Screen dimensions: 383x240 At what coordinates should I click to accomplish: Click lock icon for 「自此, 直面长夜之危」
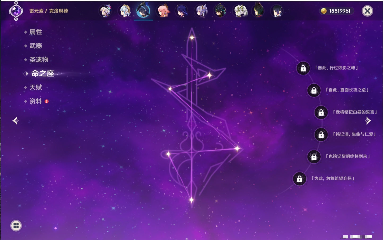pyautogui.click(x=314, y=90)
